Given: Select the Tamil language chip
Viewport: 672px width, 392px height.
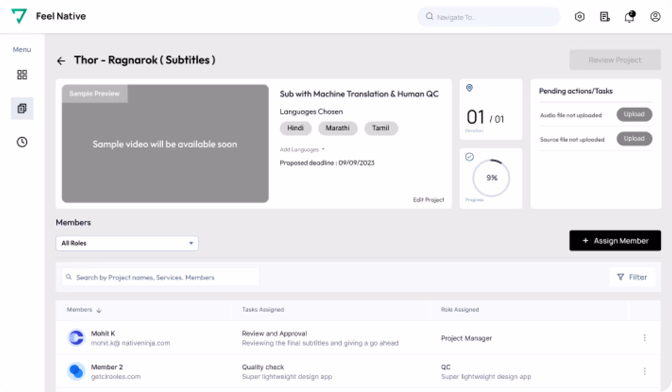Looking at the screenshot, I should tap(381, 128).
